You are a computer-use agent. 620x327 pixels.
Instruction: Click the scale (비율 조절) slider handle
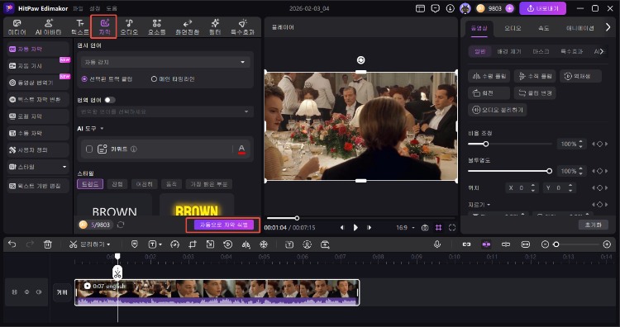(x=486, y=145)
